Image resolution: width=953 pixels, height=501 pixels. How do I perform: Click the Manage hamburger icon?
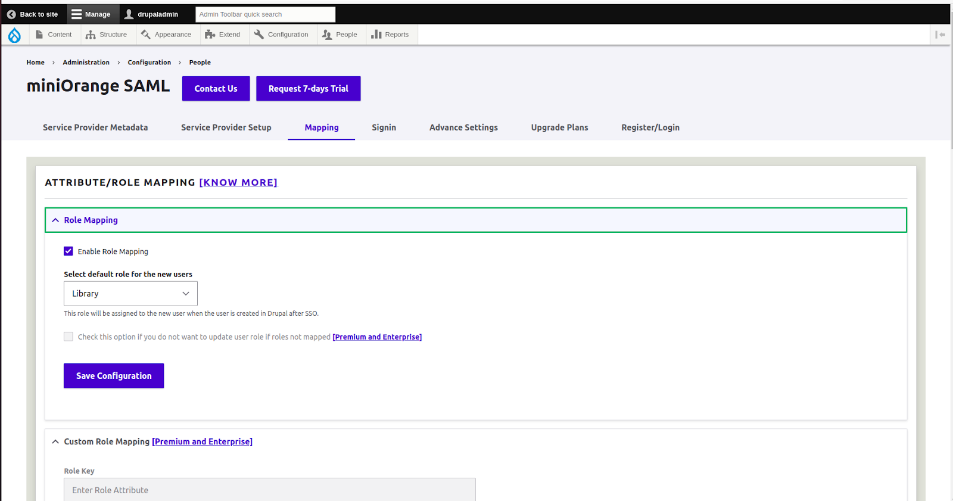pos(77,14)
